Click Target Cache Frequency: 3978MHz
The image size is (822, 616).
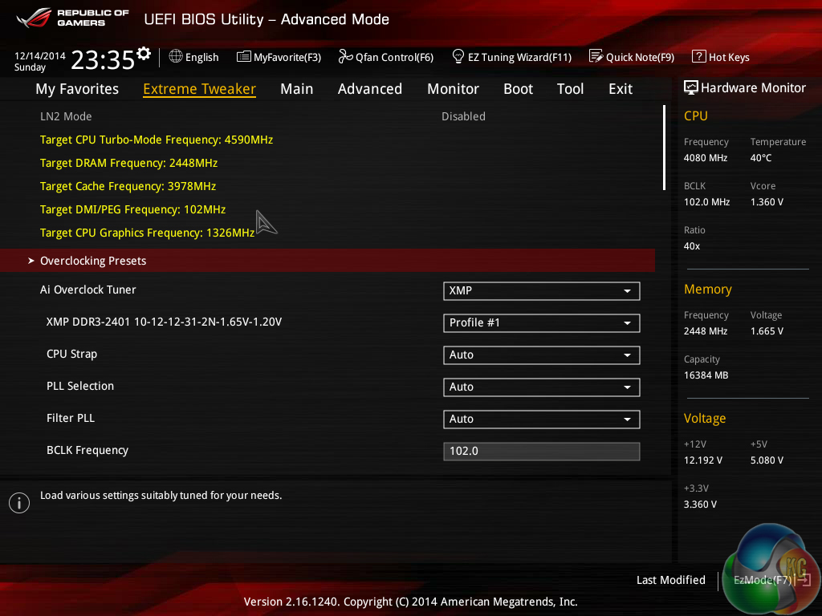[x=128, y=186]
